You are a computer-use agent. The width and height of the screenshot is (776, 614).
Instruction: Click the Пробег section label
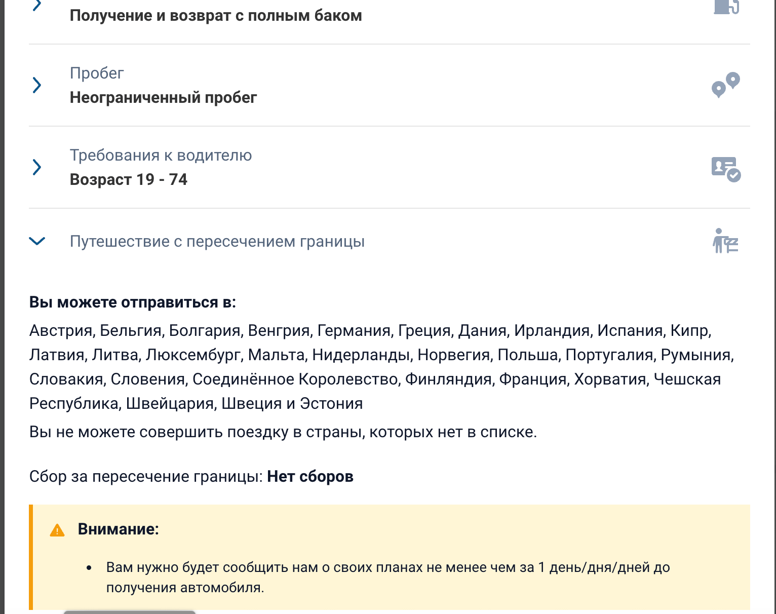tap(97, 73)
